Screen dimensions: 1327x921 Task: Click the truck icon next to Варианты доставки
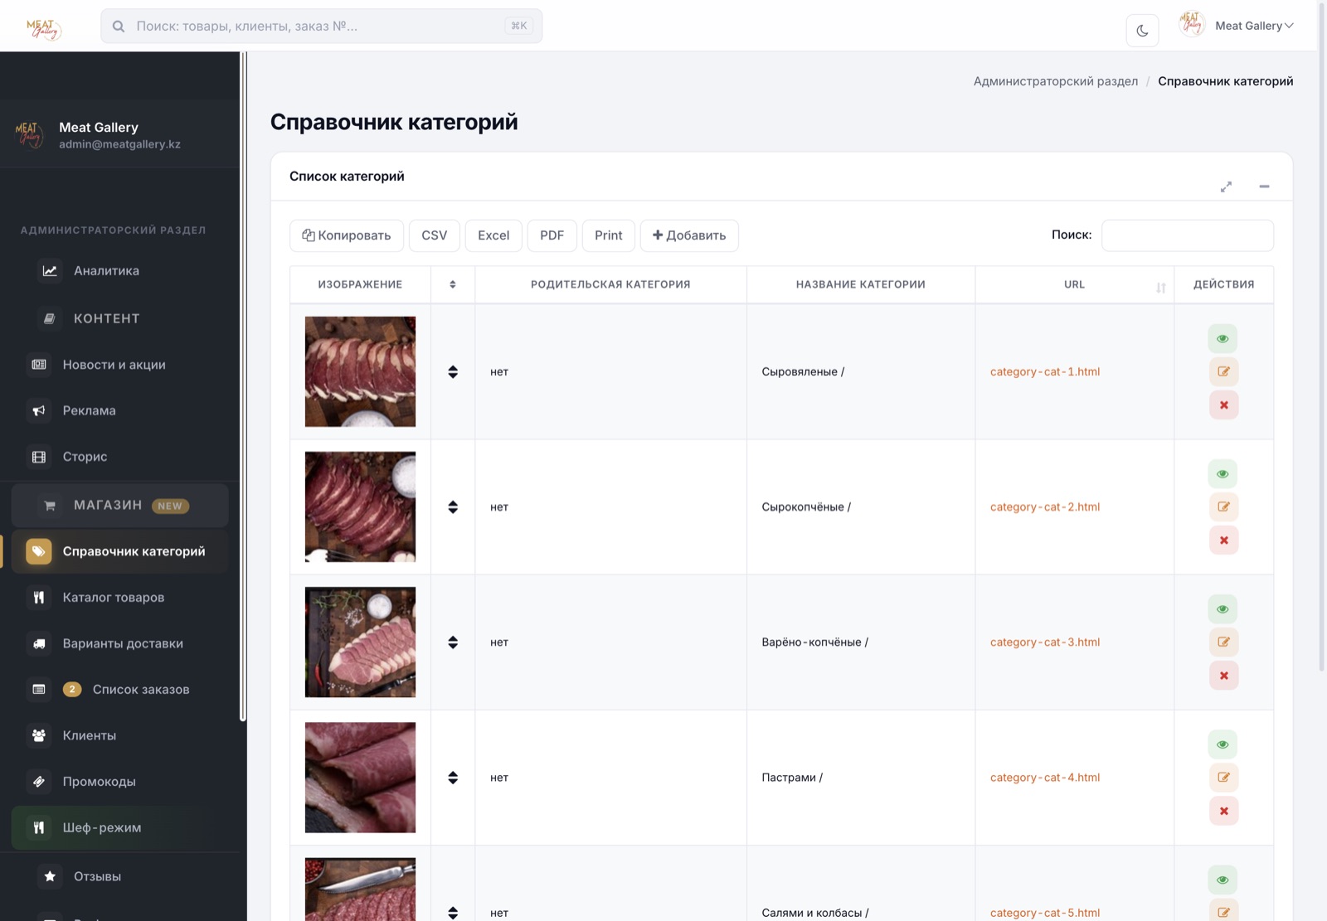click(39, 643)
